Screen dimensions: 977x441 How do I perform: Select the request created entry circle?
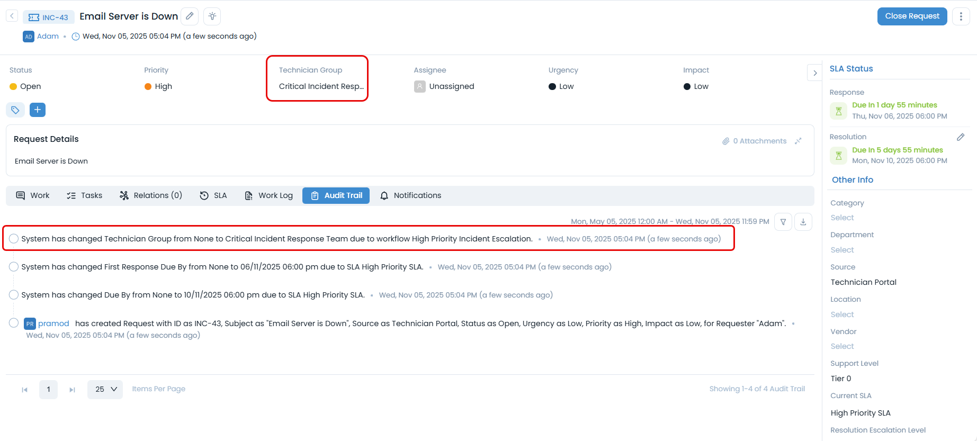[14, 323]
